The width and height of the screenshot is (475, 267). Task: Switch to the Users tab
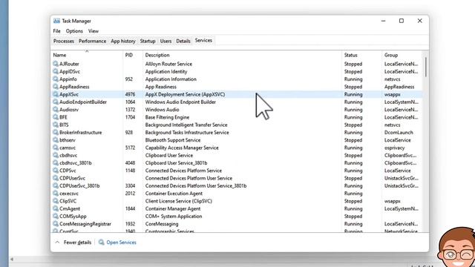click(x=166, y=41)
